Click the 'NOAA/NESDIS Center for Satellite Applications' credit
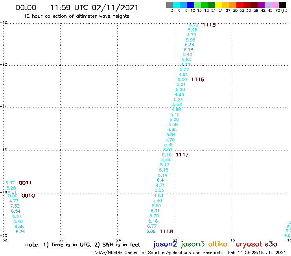 point(142,253)
